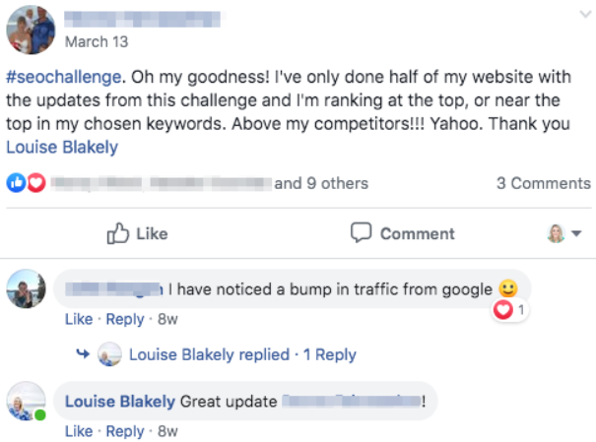Click the Comment speech bubble icon
The height and width of the screenshot is (442, 596).
[362, 233]
